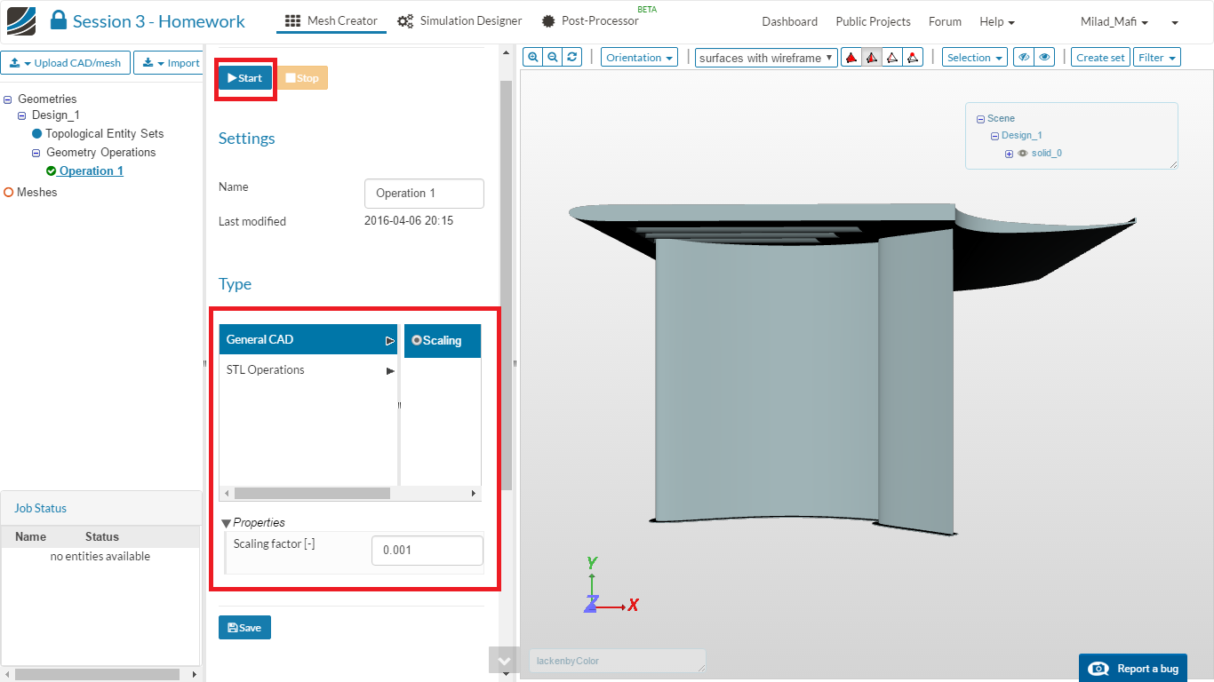Pick the first solid red render mode icon
Viewport: 1214px width, 682px height.
[x=851, y=57]
